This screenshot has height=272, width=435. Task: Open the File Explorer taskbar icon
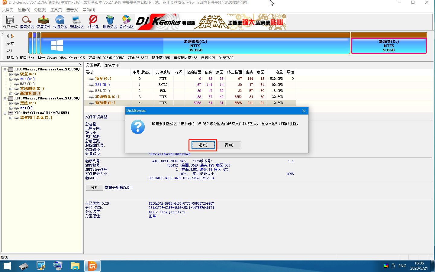point(75,266)
